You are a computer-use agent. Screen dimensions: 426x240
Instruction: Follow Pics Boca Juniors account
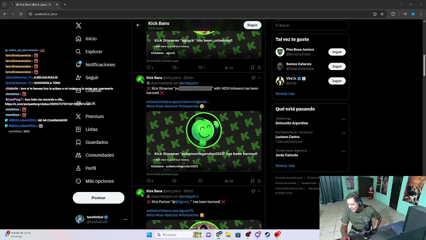tap(337, 52)
